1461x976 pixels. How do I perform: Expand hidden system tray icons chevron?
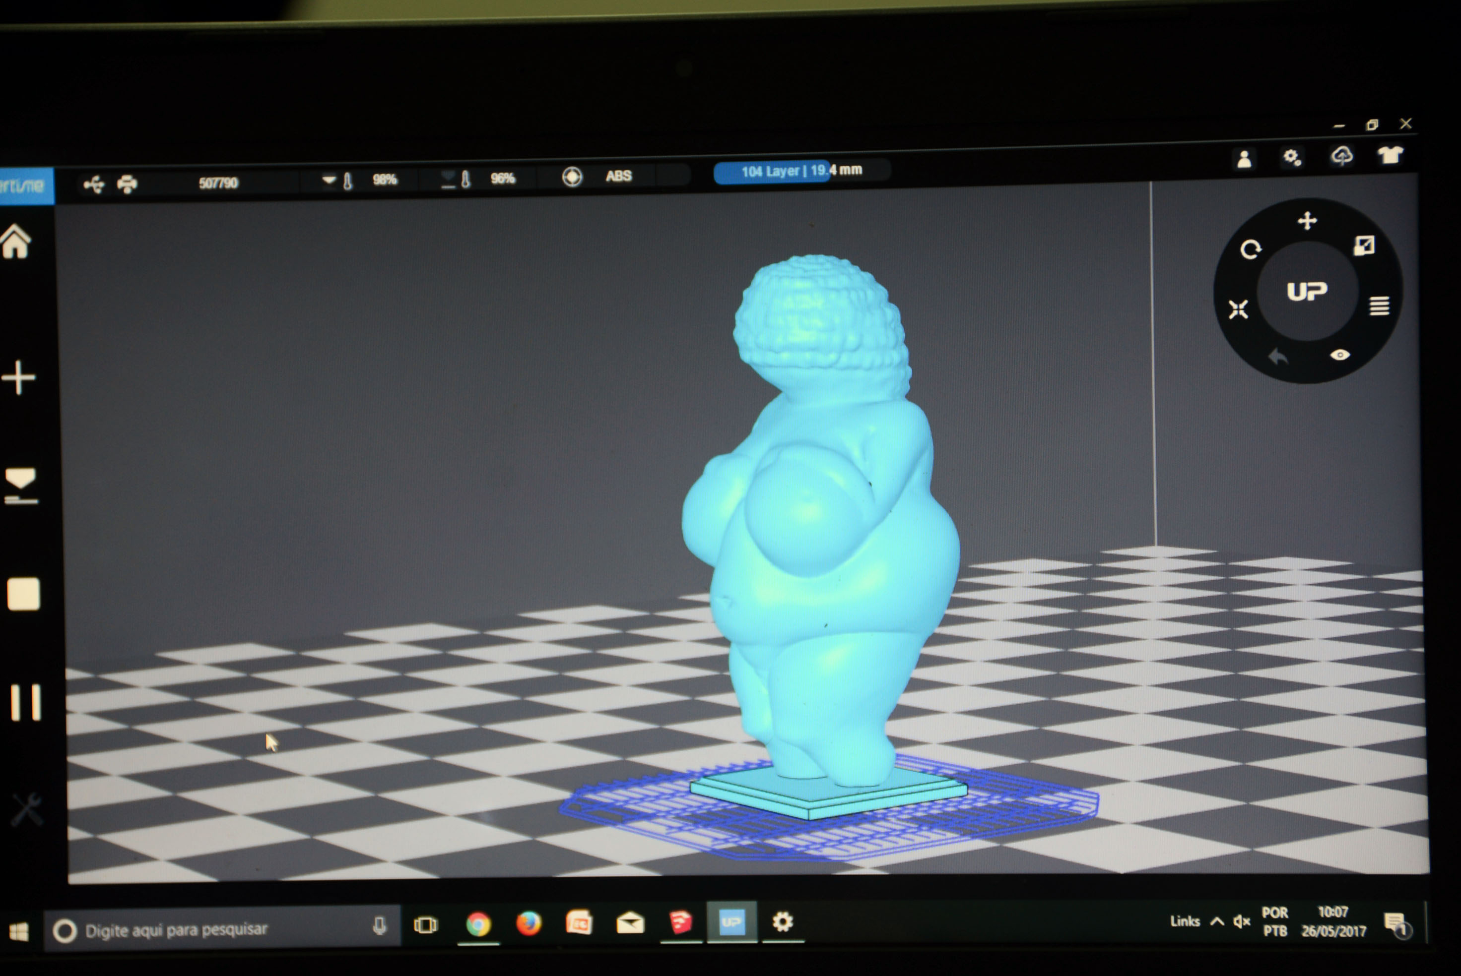click(1216, 921)
